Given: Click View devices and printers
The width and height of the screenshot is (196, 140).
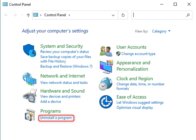Looking at the screenshot, I should 60,96.
